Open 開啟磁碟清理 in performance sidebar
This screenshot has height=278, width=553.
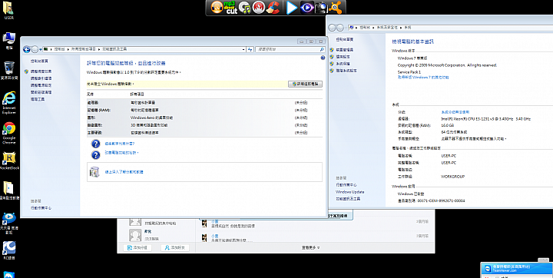41,92
